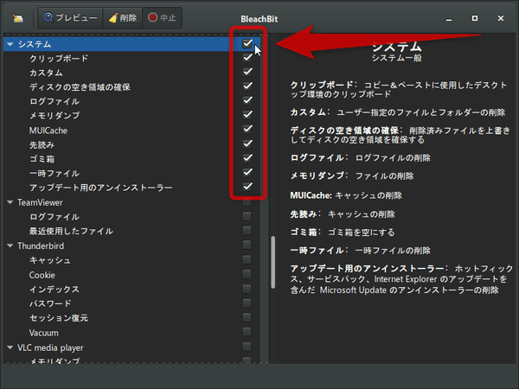Uncheck the システム ログファイル checkbox
Screen dimensions: 519x389
pos(247,100)
